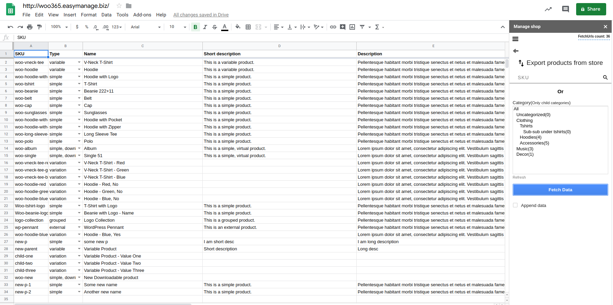Format cells as percent
This screenshot has width=613, height=305.
click(87, 27)
